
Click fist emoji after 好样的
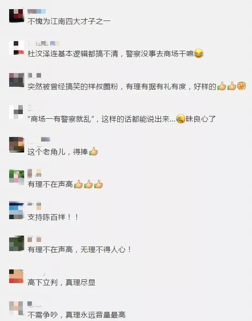[x=241, y=86]
